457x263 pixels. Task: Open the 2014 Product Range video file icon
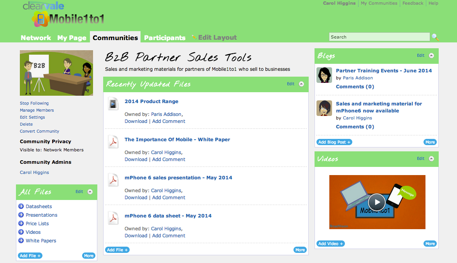tap(113, 104)
